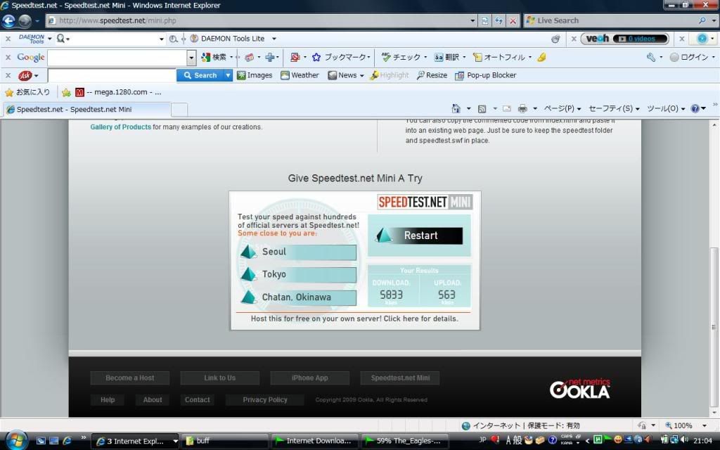Expand the DAEMON Tools Lite dropdown arrow

(x=274, y=39)
